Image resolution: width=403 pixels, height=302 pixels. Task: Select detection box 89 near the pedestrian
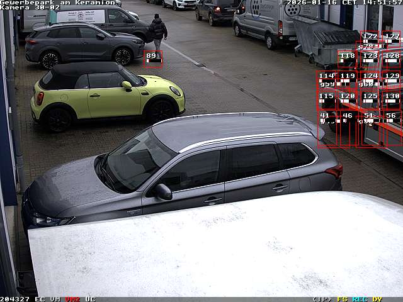point(152,59)
